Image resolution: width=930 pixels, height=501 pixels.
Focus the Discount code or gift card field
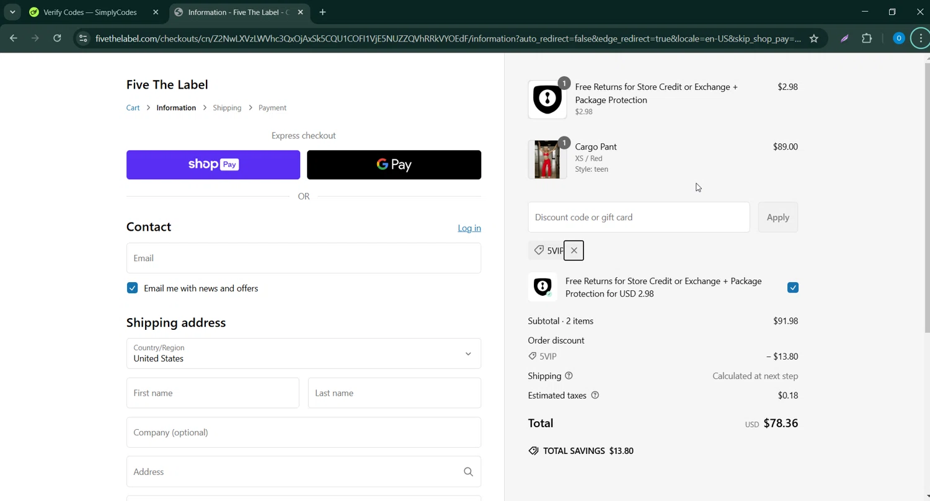click(x=639, y=218)
